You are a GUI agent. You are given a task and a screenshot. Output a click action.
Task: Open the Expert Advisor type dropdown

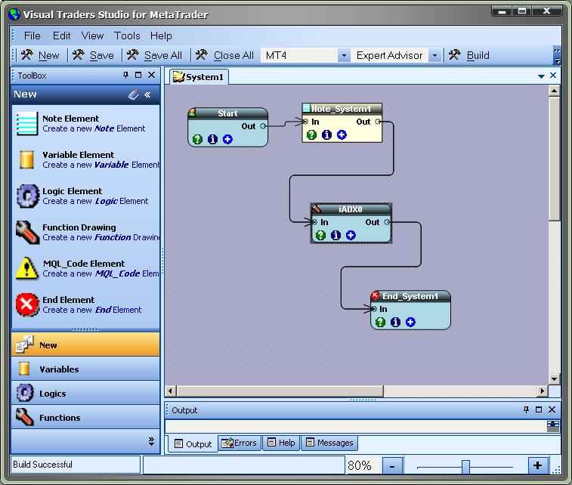point(434,55)
